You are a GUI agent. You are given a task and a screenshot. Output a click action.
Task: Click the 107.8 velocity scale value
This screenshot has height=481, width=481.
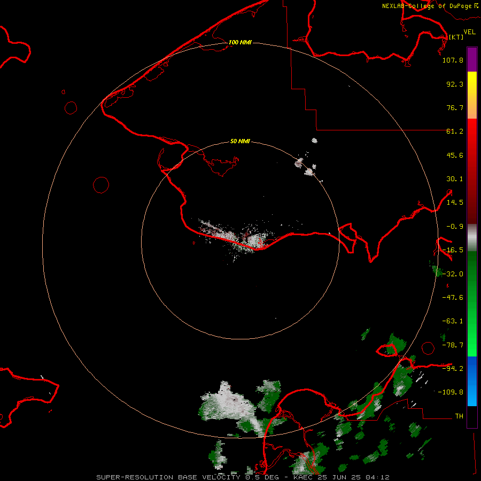pyautogui.click(x=453, y=60)
